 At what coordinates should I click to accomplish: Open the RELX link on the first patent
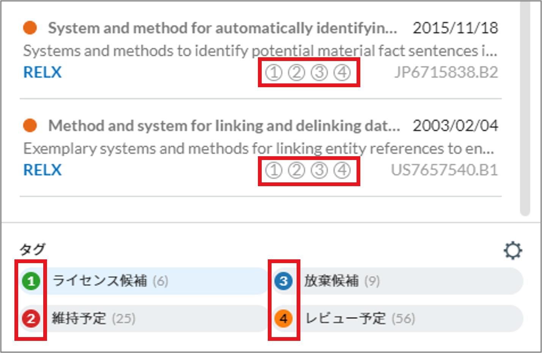42,72
